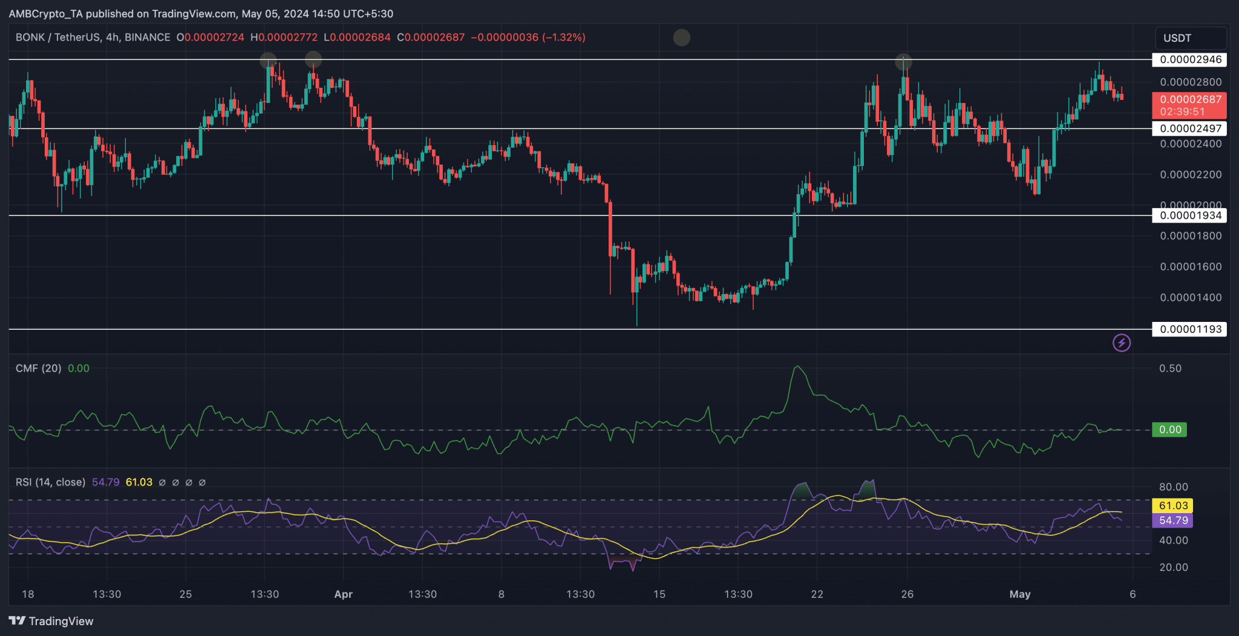1239x636 pixels.
Task: Select the 0.00002497 price line label
Action: [x=1189, y=128]
